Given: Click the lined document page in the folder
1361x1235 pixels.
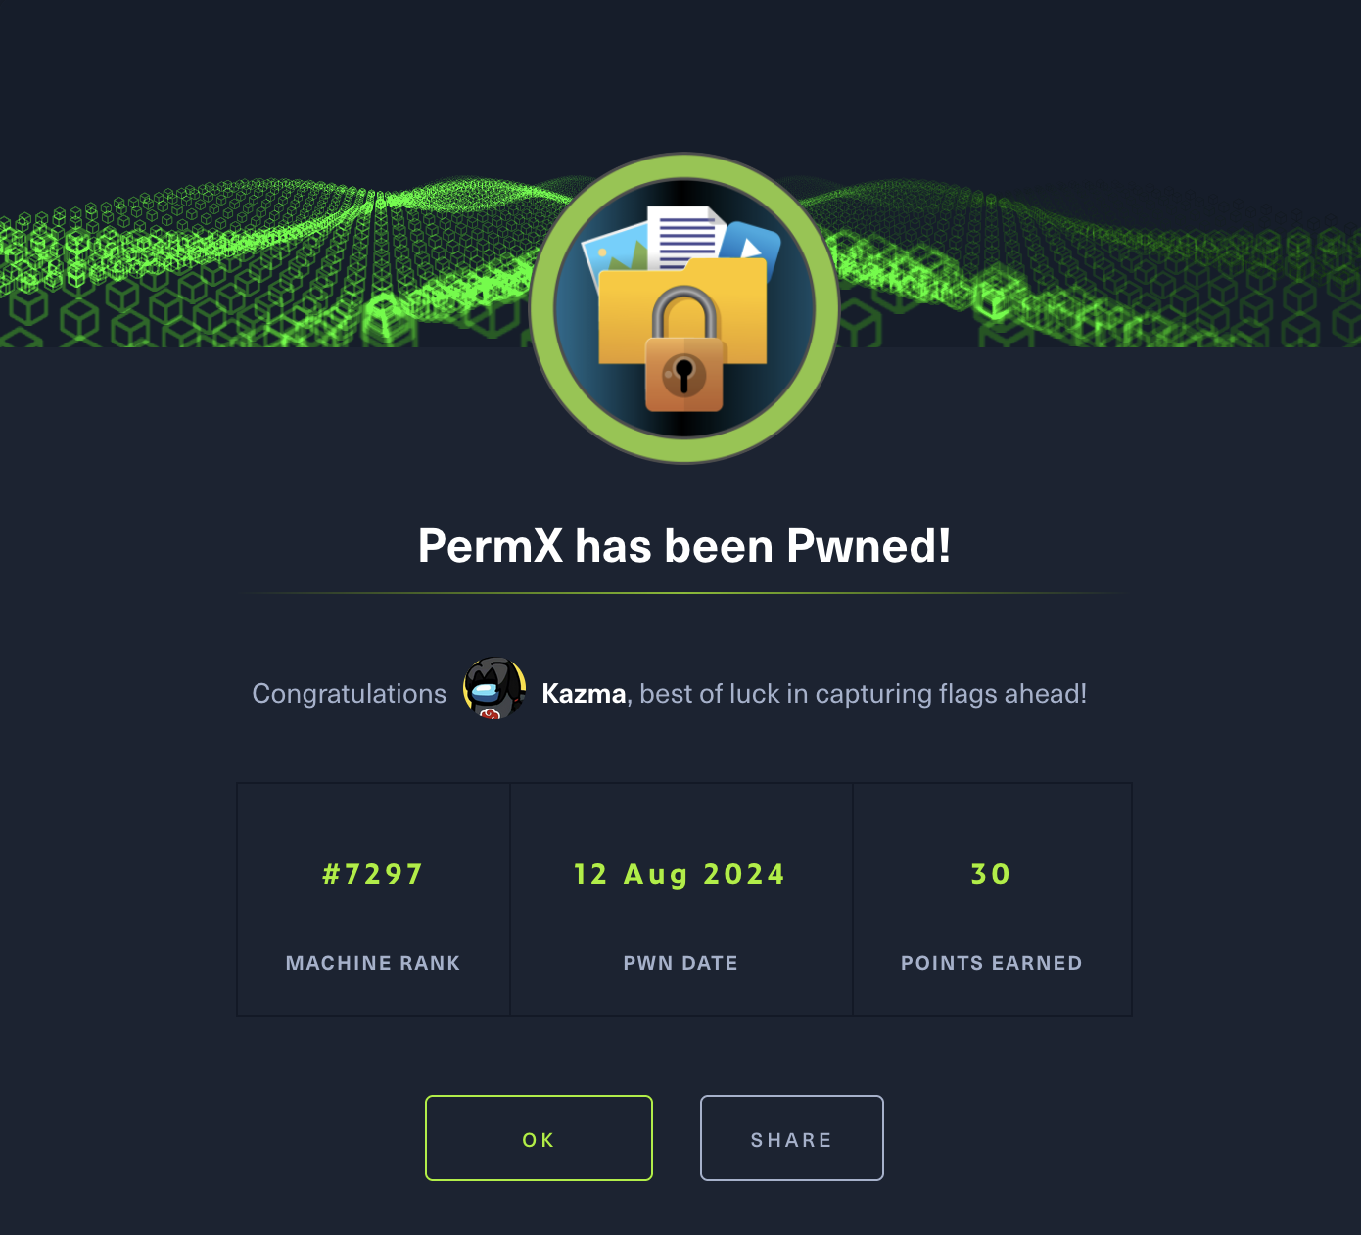Looking at the screenshot, I should pyautogui.click(x=685, y=237).
